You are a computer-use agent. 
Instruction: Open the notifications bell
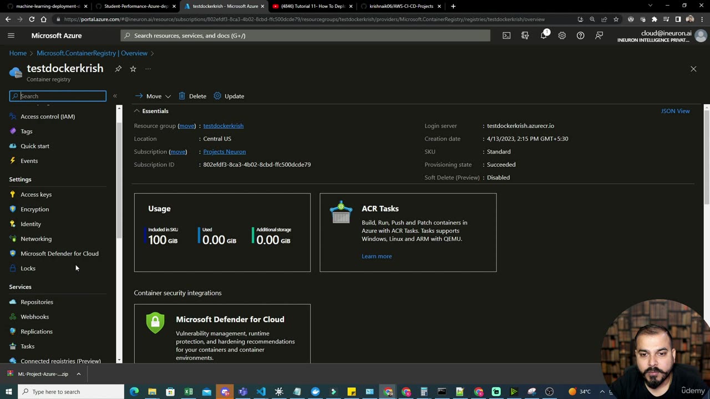(544, 35)
